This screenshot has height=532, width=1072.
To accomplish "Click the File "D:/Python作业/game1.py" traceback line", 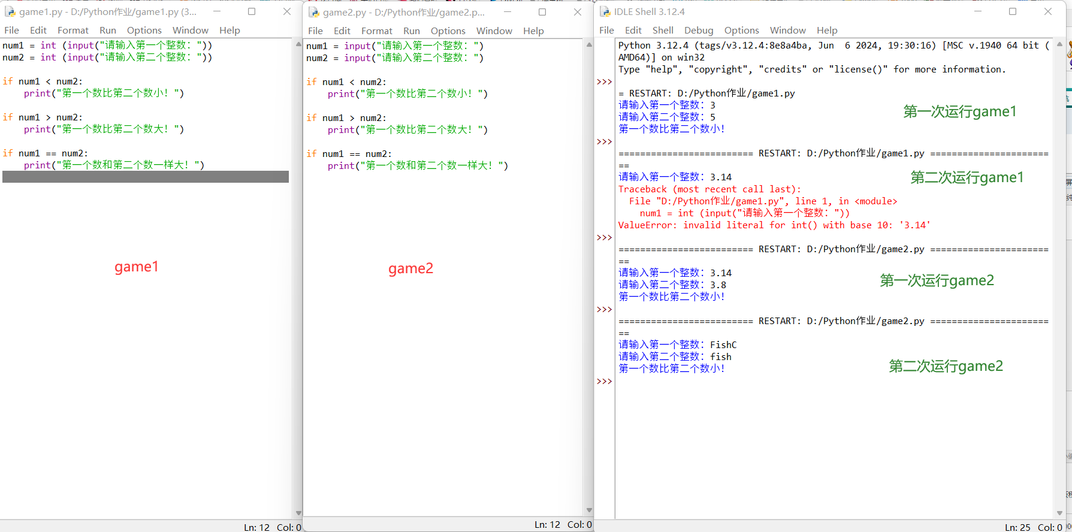I will 763,201.
